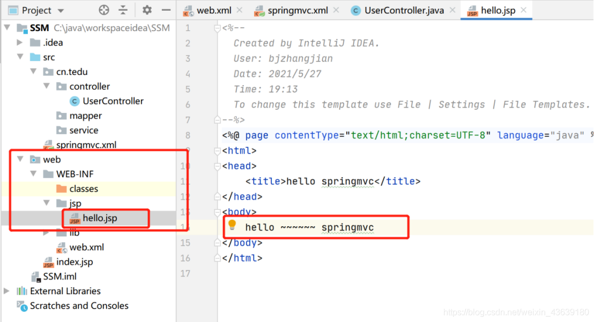
Task: Expand External Libraries node
Action: pos(6,290)
